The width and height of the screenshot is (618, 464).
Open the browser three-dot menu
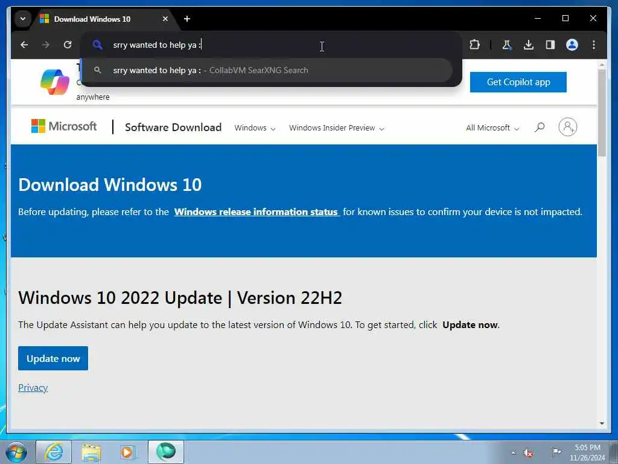tap(594, 45)
